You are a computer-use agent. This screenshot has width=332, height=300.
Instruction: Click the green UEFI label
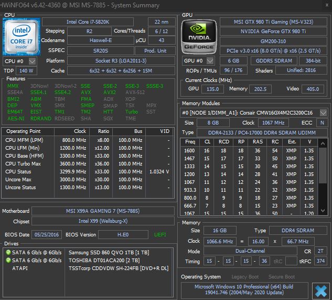[x=160, y=235]
